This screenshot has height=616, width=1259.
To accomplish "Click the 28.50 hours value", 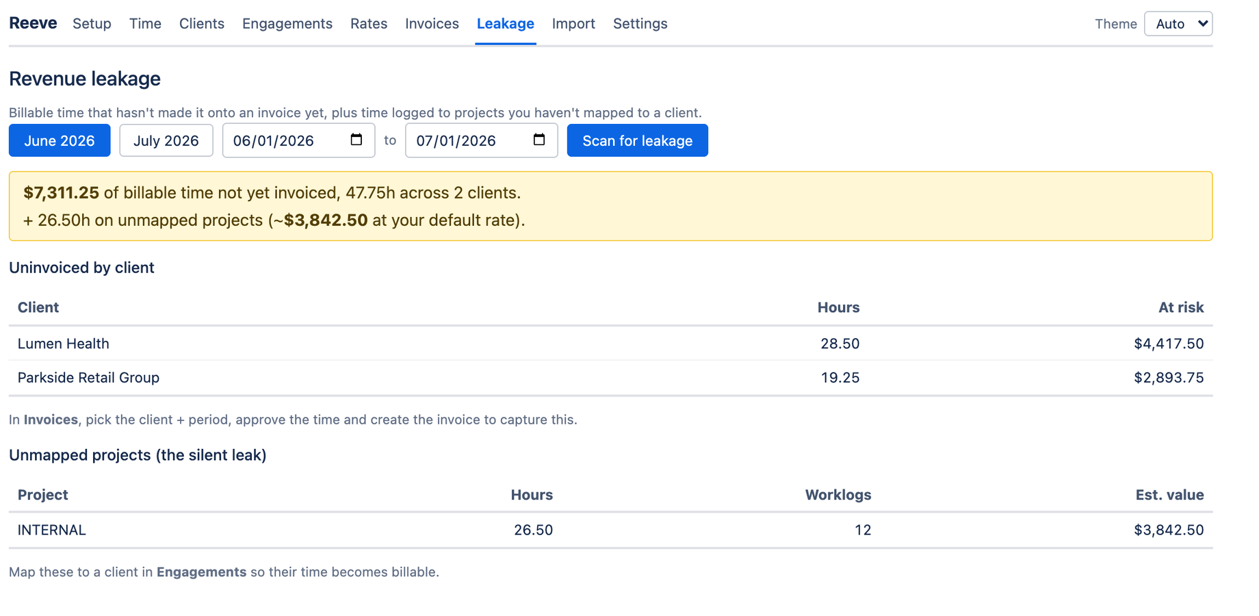I will [x=840, y=344].
